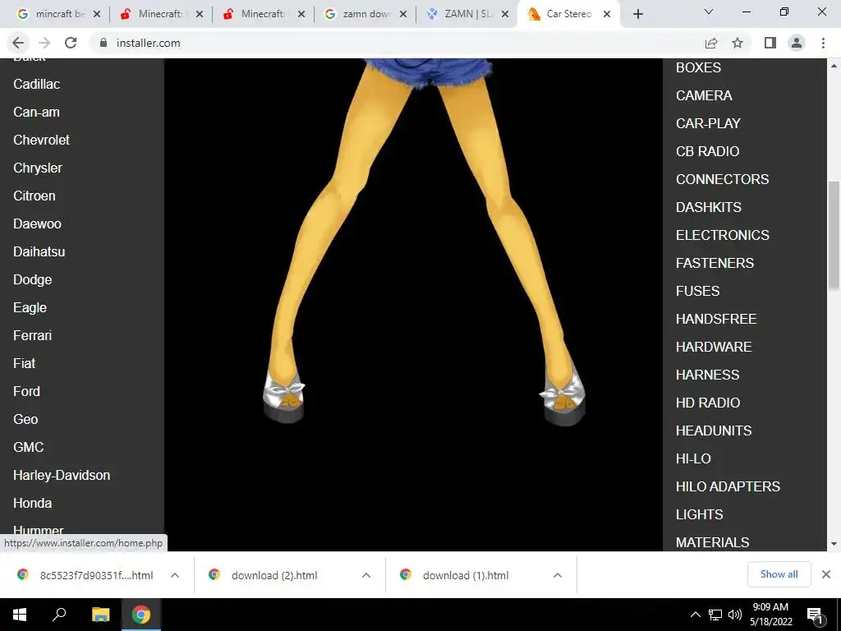Select Ferrari in the make list

tap(33, 335)
